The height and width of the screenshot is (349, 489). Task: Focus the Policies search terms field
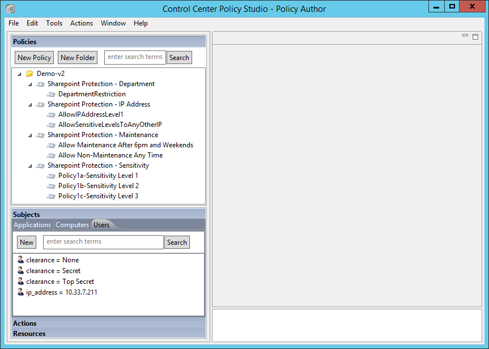coord(135,57)
